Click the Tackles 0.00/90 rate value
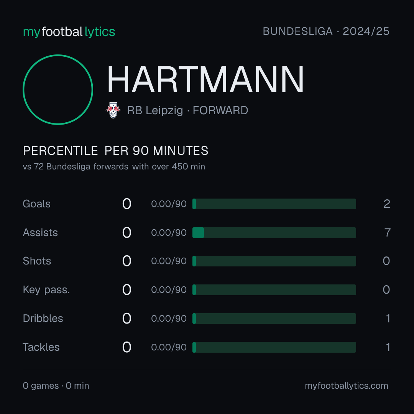This screenshot has width=414, height=414. coord(169,347)
